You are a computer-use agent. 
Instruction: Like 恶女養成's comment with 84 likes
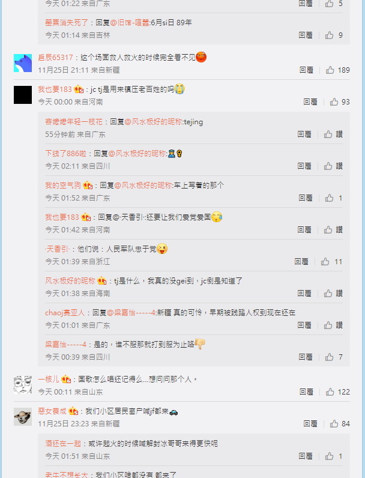[x=334, y=424]
